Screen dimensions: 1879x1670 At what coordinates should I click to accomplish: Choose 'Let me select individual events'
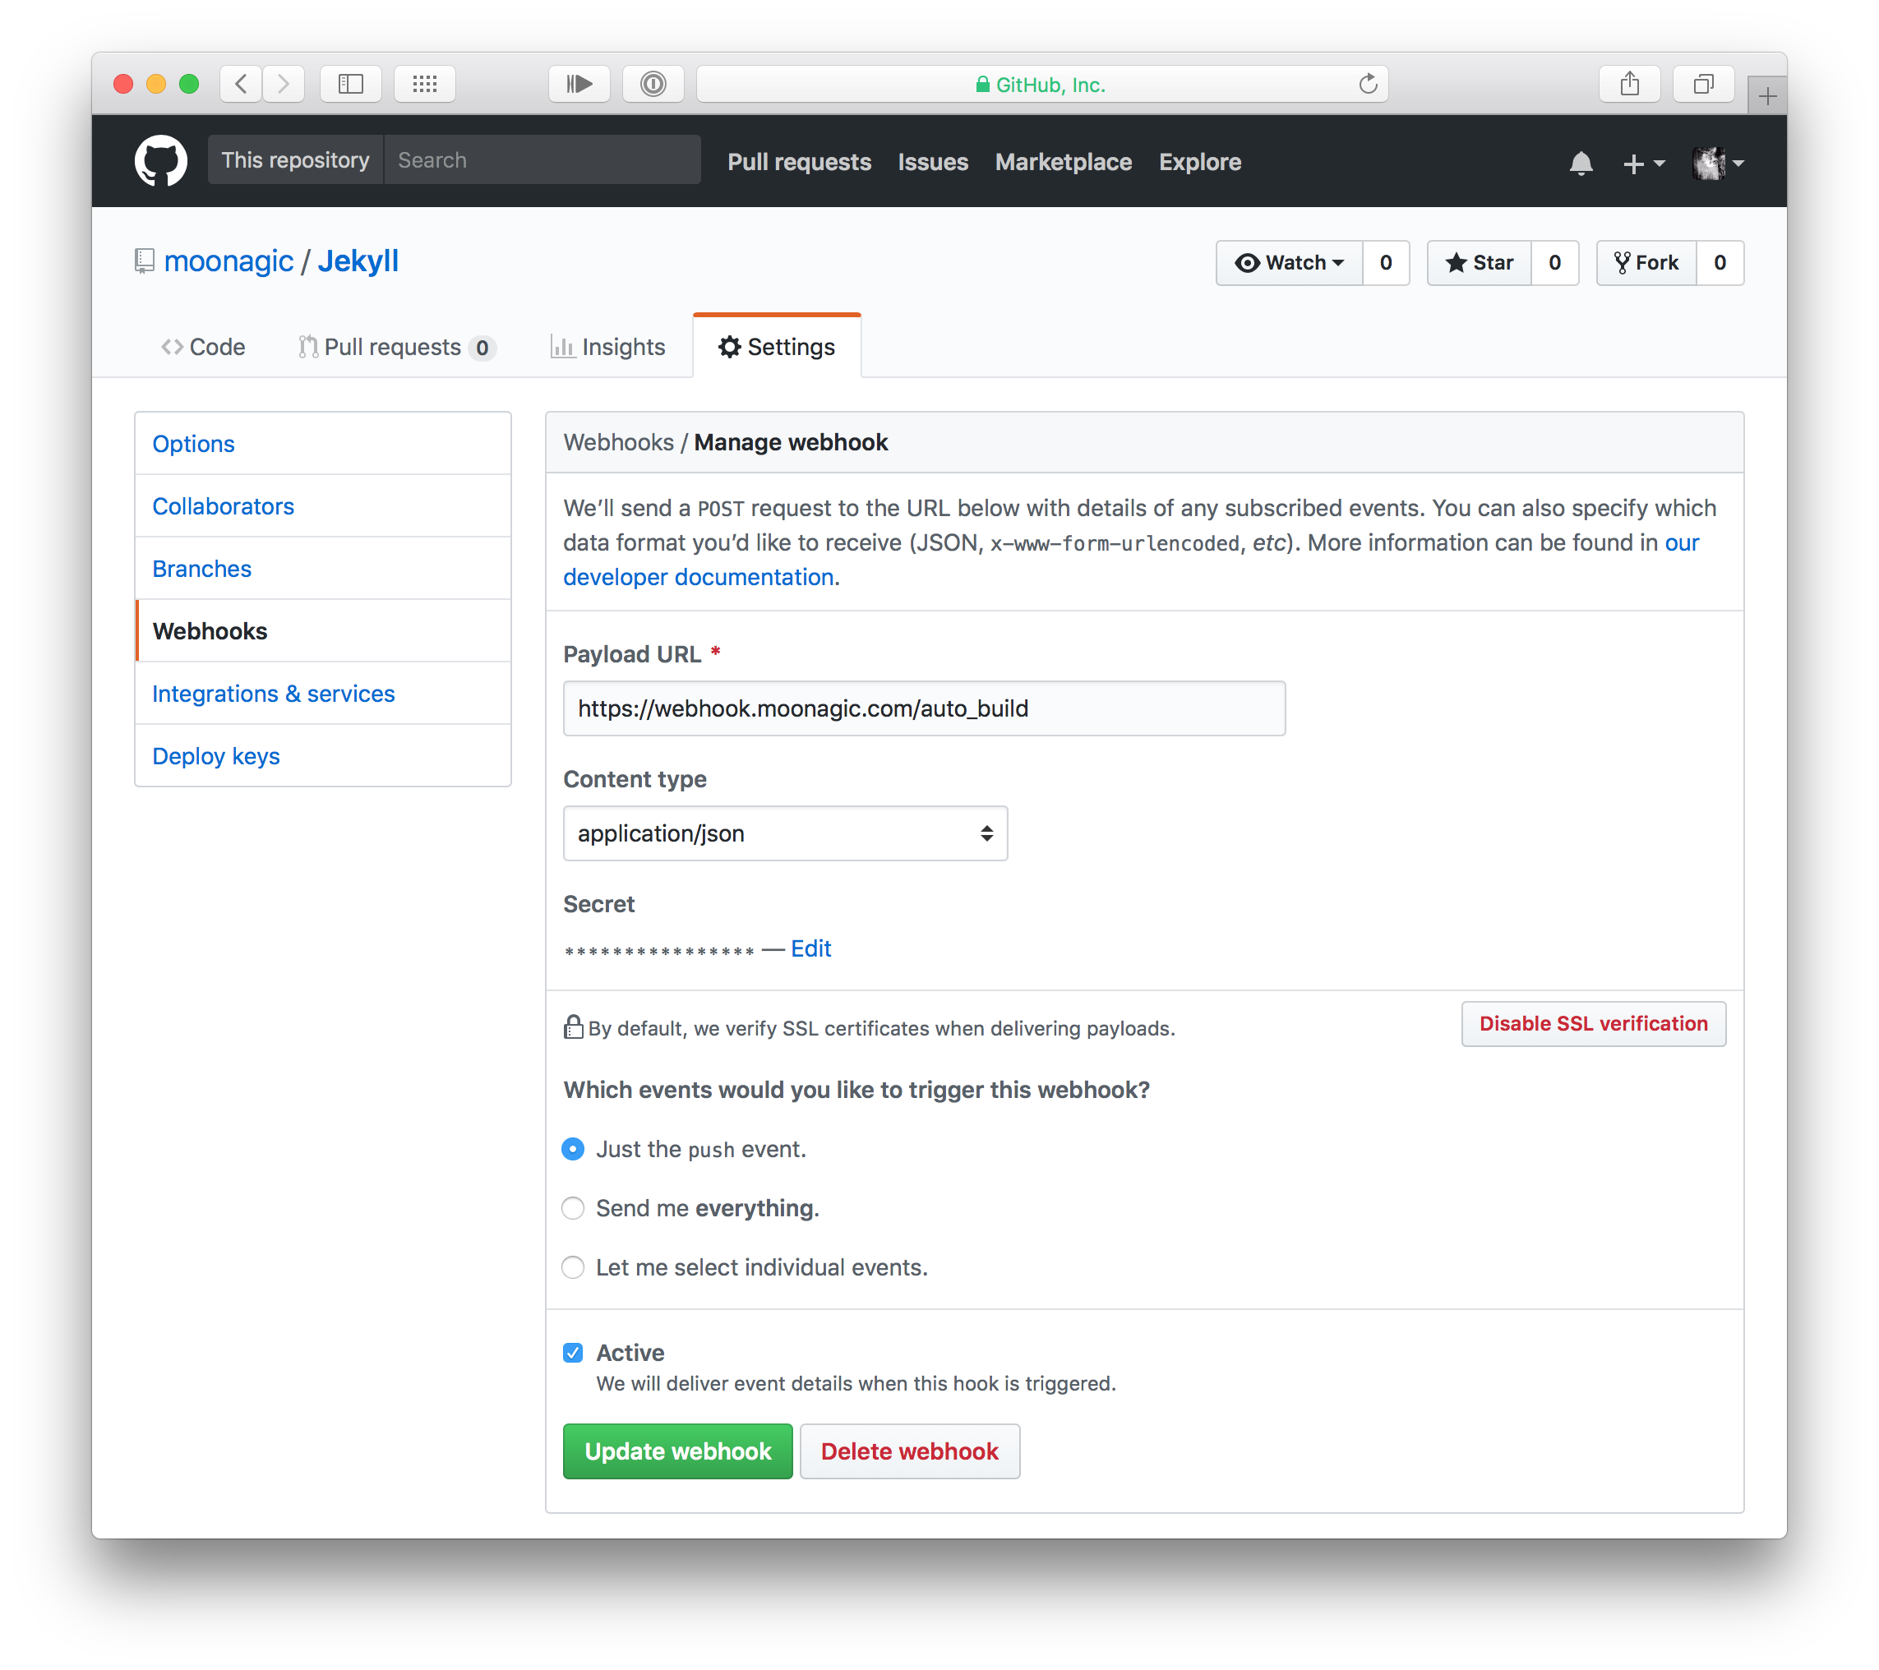[x=573, y=1267]
